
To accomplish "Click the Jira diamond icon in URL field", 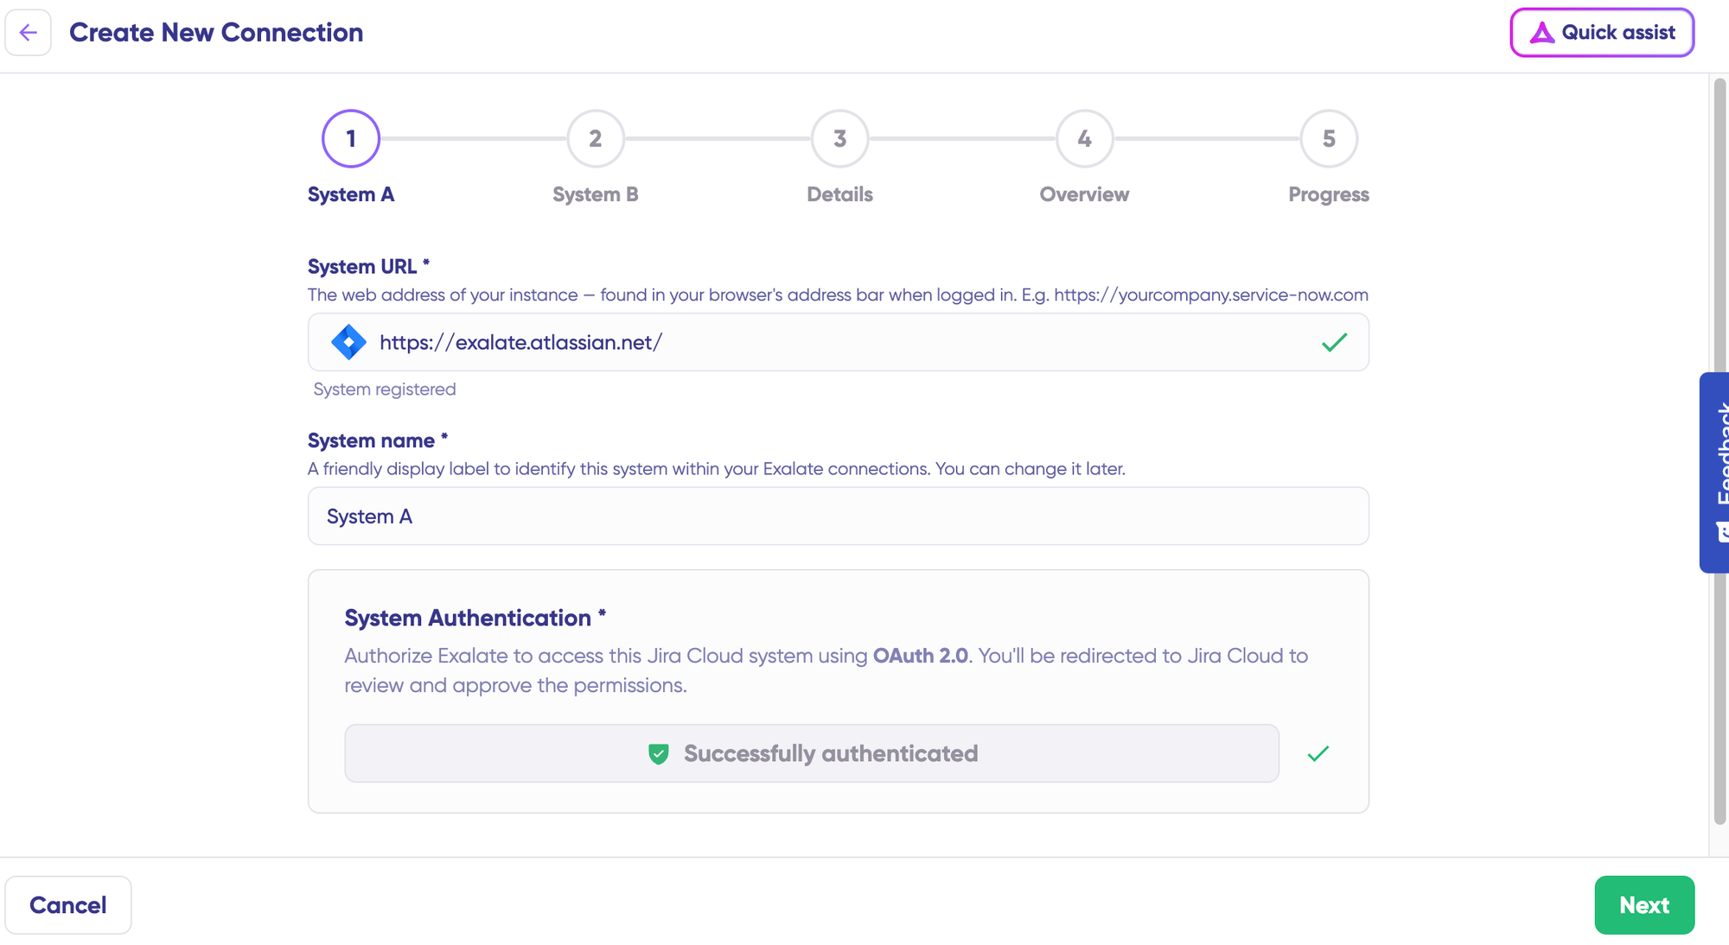I will [x=348, y=342].
